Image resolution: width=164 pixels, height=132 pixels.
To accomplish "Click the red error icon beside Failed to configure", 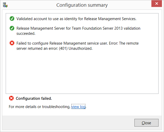I will pyautogui.click(x=12, y=43).
